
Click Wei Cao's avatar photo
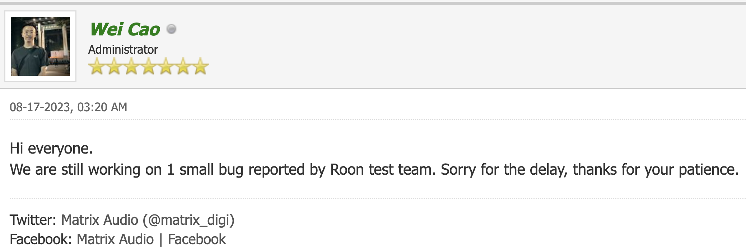click(40, 46)
